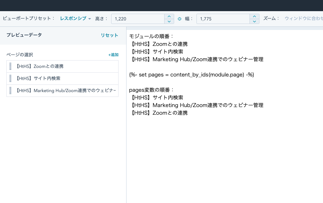This screenshot has width=323, height=203.
Task: Select the 【HtHS】Zoomとの連携 page entry
Action: (40, 66)
